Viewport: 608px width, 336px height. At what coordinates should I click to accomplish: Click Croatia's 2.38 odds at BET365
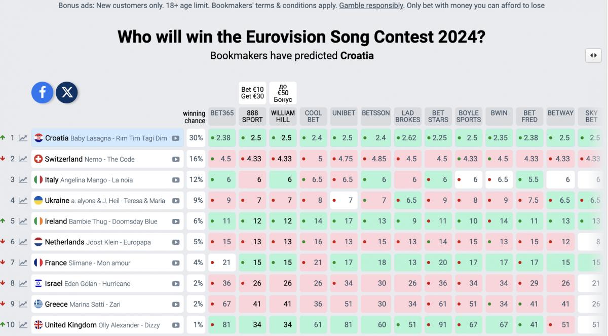point(222,138)
